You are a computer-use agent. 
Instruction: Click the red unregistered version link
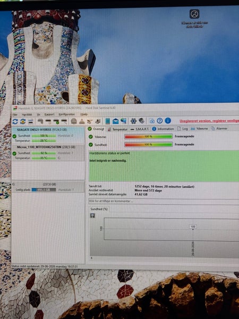point(209,121)
